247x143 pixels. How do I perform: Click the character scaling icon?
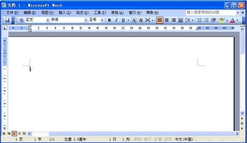pyautogui.click(x=148, y=20)
